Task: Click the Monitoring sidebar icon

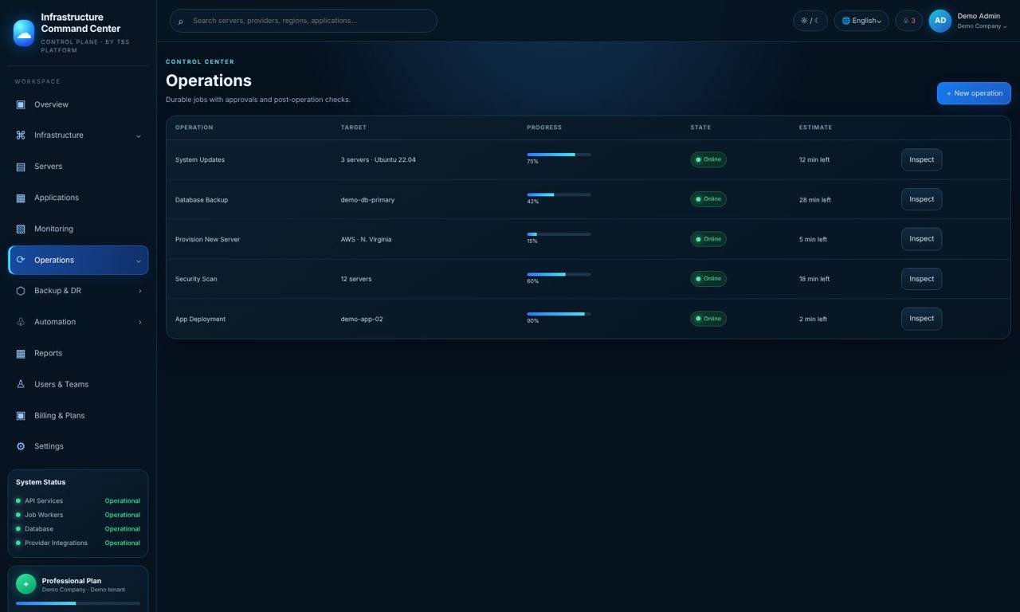Action: pos(21,229)
